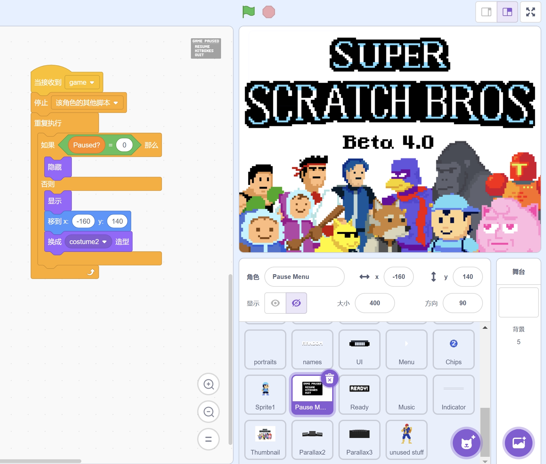Open the 'game' broadcast message dropdown
Screen dimensions: 546x464
92,83
